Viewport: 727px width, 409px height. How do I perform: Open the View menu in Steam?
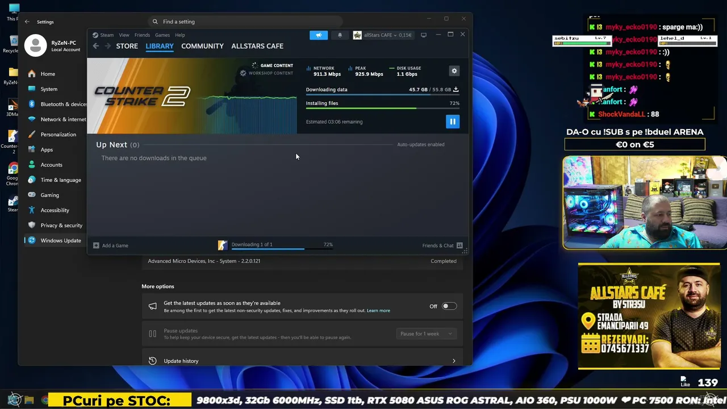pyautogui.click(x=124, y=35)
